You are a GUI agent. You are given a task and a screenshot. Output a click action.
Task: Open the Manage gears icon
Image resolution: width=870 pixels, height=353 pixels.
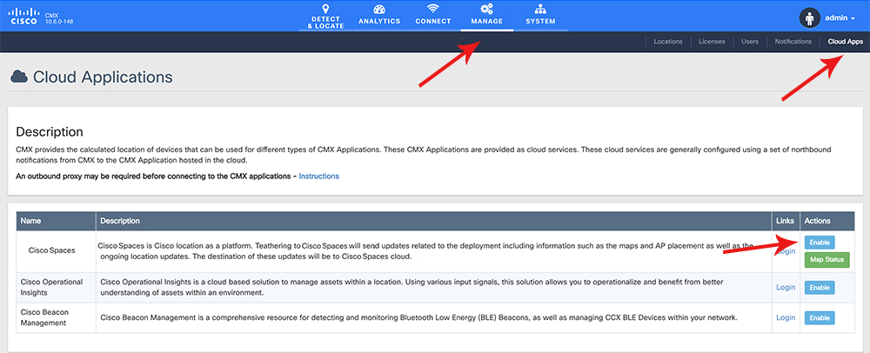click(x=486, y=9)
